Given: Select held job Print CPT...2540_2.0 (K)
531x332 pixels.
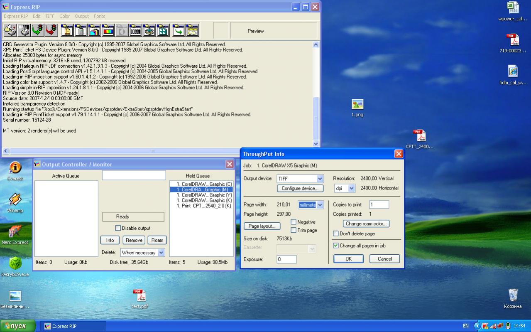Looking at the screenshot, I should [204, 206].
